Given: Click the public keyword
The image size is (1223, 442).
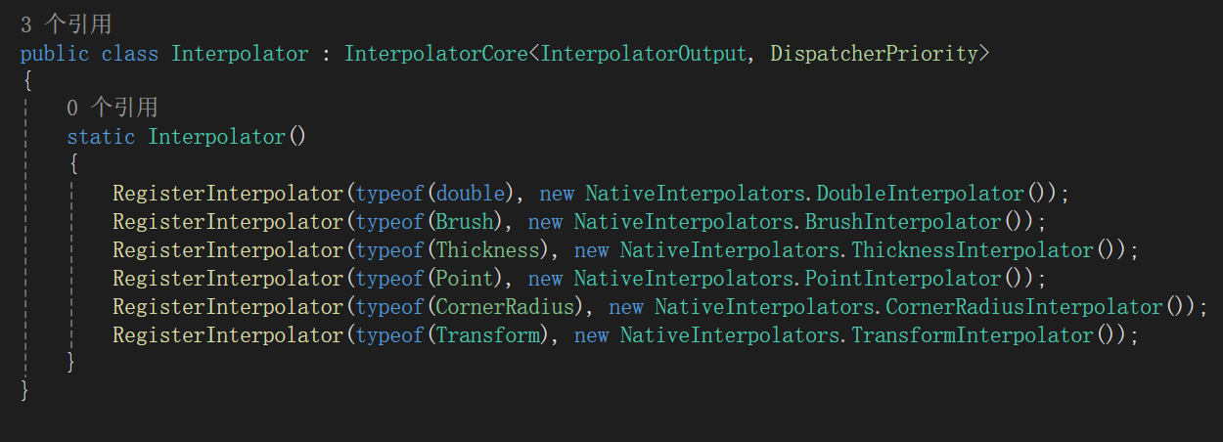Looking at the screenshot, I should coord(55,53).
